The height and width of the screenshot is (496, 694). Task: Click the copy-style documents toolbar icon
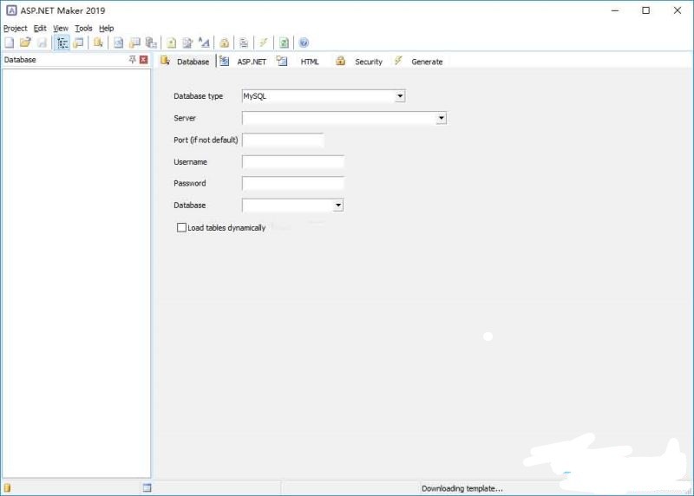point(151,42)
